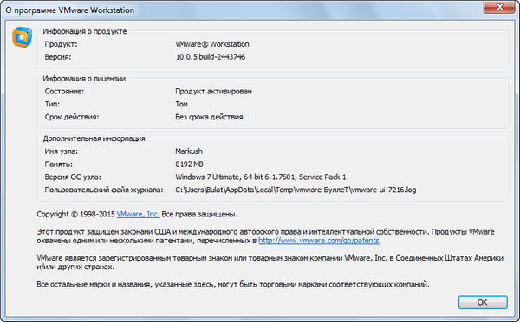Click the paragraph starting Этот продукт защищен

[266, 235]
